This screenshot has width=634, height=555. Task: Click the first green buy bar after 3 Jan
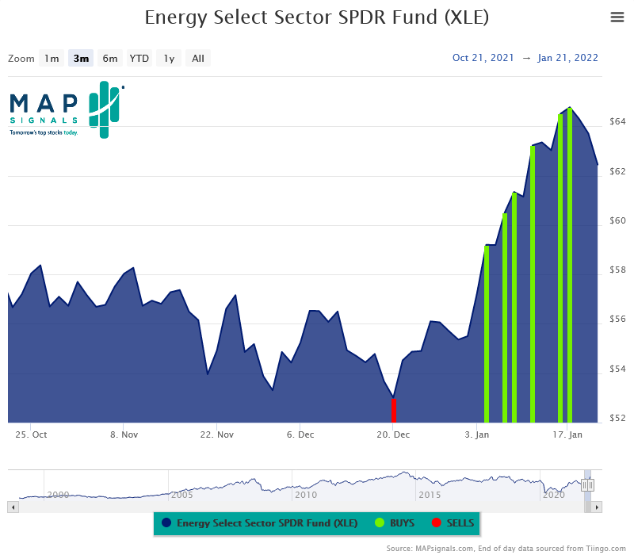(487, 333)
